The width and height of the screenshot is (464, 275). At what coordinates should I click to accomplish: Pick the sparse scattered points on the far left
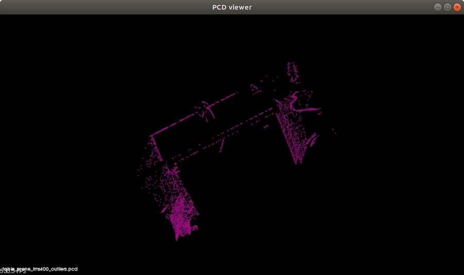click(x=141, y=170)
